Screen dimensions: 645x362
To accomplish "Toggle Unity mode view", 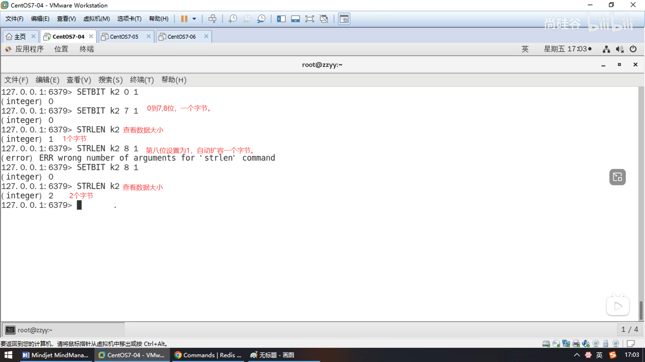I will click(324, 19).
